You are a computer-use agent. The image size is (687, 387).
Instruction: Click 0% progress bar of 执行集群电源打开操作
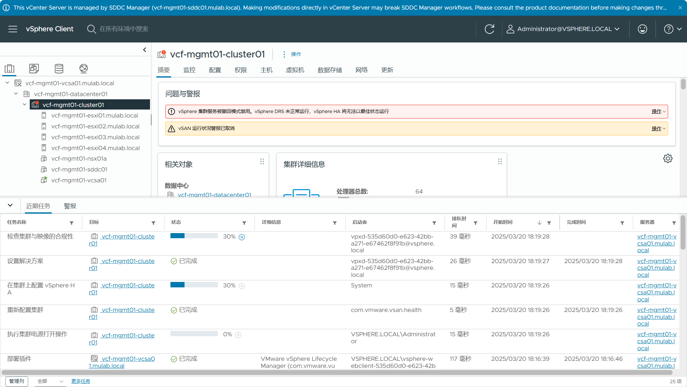coord(194,334)
